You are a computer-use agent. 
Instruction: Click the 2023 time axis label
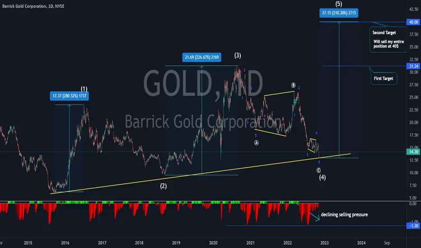(324, 243)
